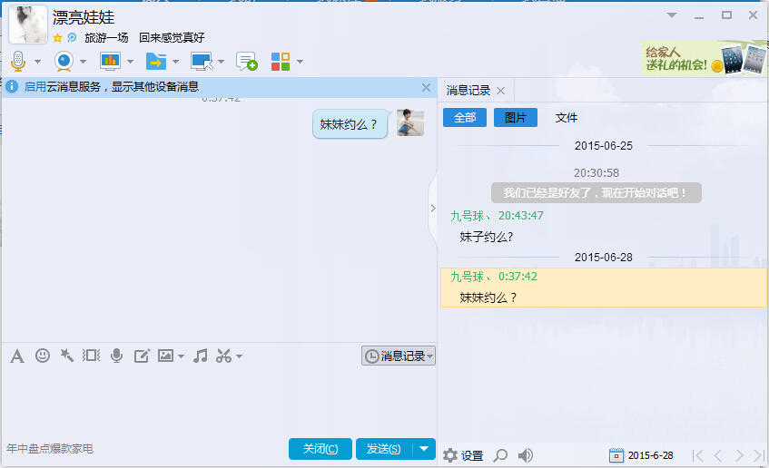The height and width of the screenshot is (468, 769).
Task: Expand file transfer options arrow
Action: tap(175, 62)
